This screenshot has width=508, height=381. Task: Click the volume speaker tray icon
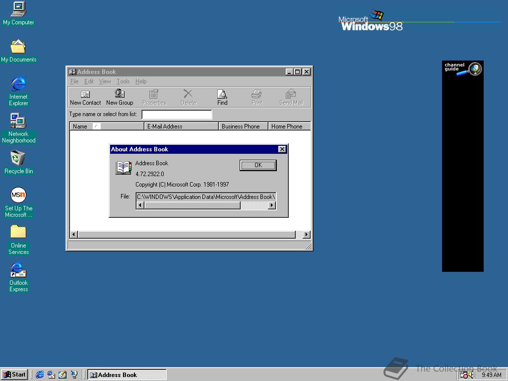471,375
